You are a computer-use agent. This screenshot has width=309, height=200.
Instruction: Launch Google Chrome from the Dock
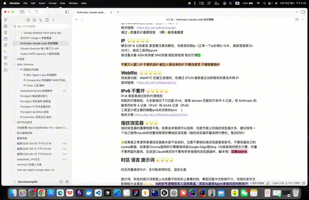click(x=41, y=193)
